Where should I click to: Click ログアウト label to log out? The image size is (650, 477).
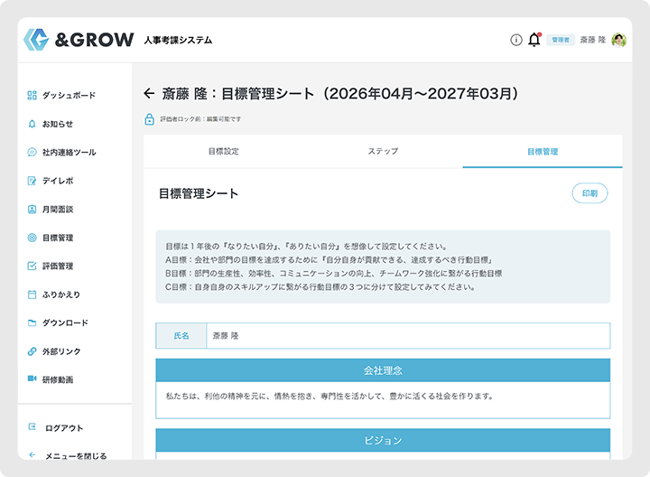coord(64,428)
